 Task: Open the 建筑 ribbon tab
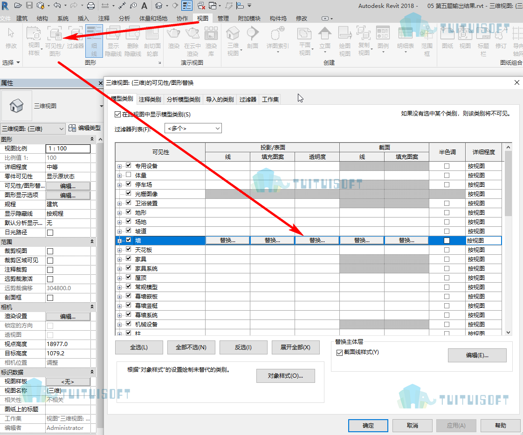pyautogui.click(x=22, y=18)
